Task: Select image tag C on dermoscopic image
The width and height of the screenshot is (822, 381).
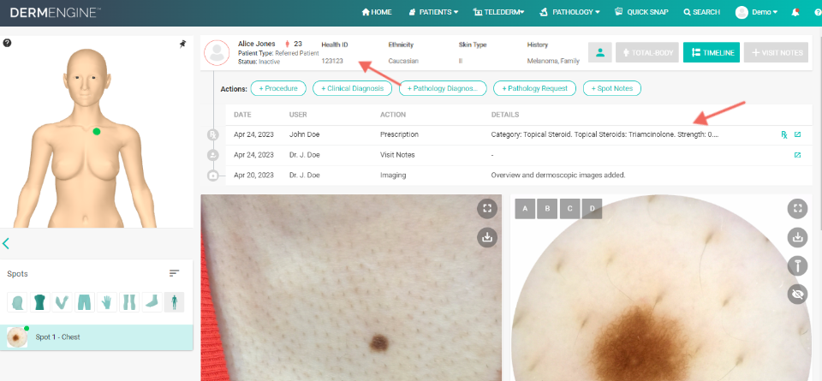Action: [570, 209]
